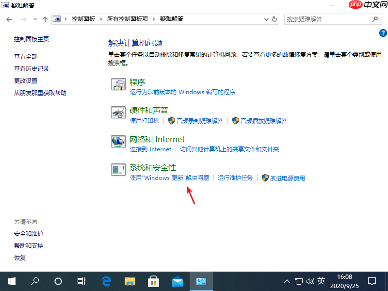Click the taskbar clock showing 16:08
Screen dimensions: 388x291
tap(344, 281)
